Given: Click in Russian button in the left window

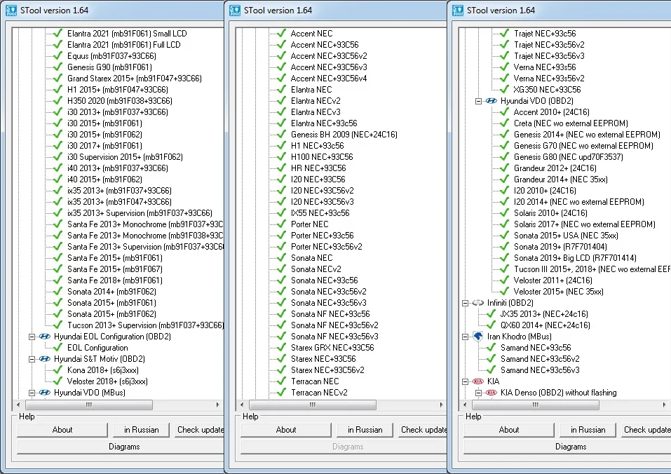Looking at the screenshot, I should tap(141, 430).
